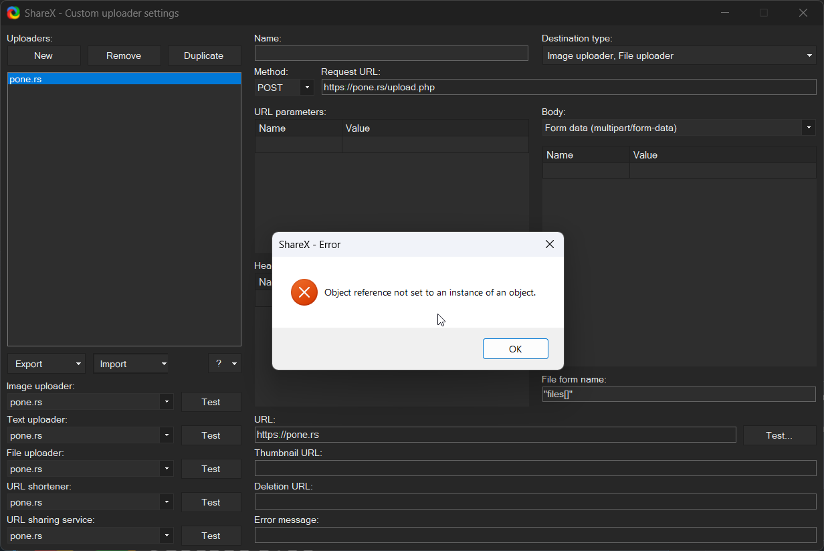Open the question mark help dropdown
Image resolution: width=824 pixels, height=551 pixels.
tap(225, 364)
